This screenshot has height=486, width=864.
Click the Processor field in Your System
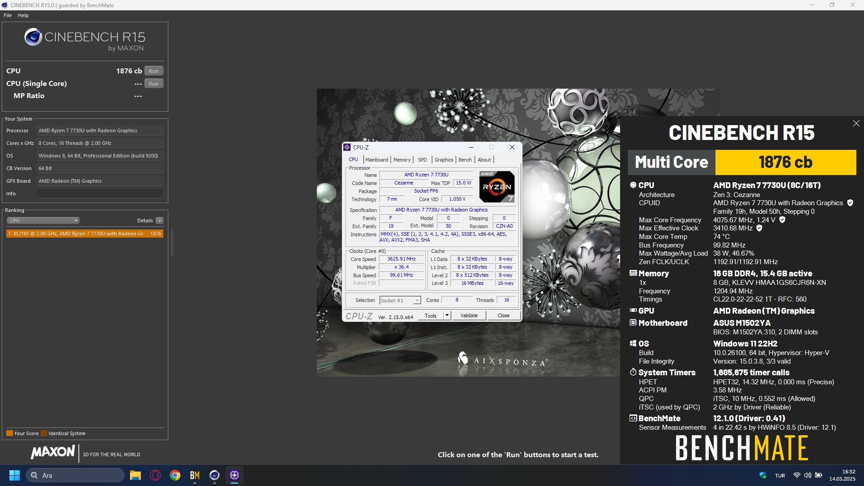[x=100, y=130]
